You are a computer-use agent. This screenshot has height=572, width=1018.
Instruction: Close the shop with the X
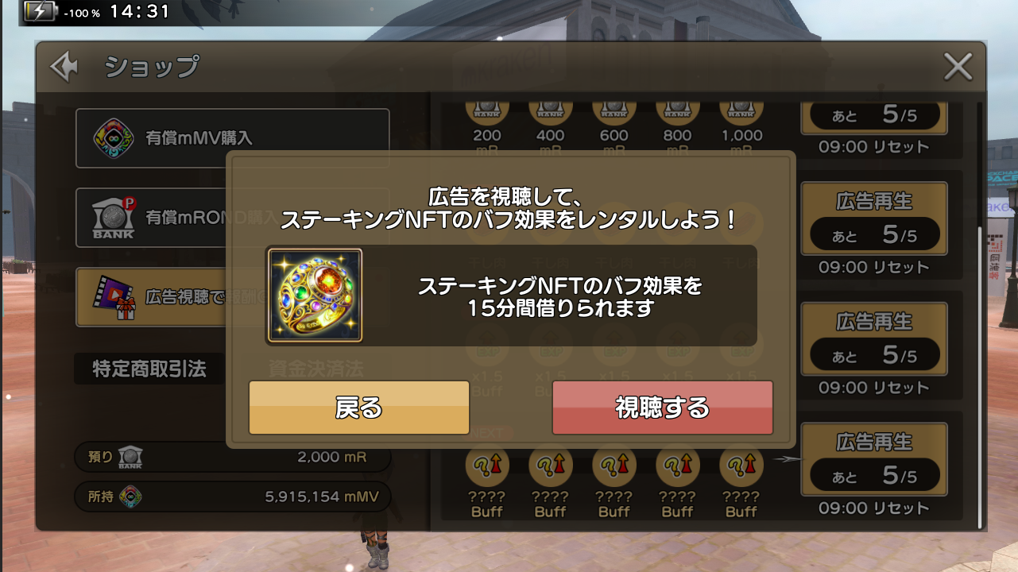[958, 68]
